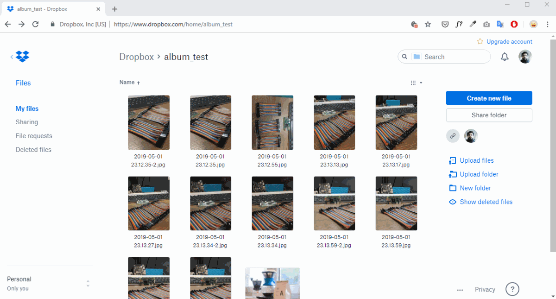
Task: Click the Upgrade account link
Action: click(x=509, y=42)
